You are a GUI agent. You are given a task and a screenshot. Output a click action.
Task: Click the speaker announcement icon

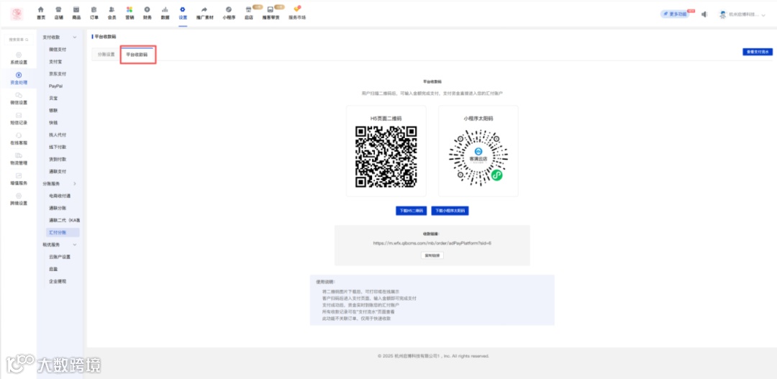704,14
